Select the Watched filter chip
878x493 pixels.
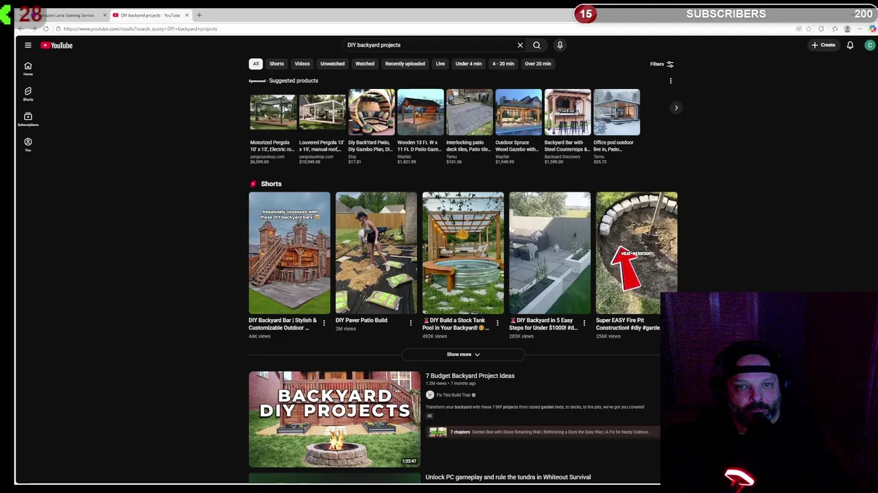click(365, 64)
